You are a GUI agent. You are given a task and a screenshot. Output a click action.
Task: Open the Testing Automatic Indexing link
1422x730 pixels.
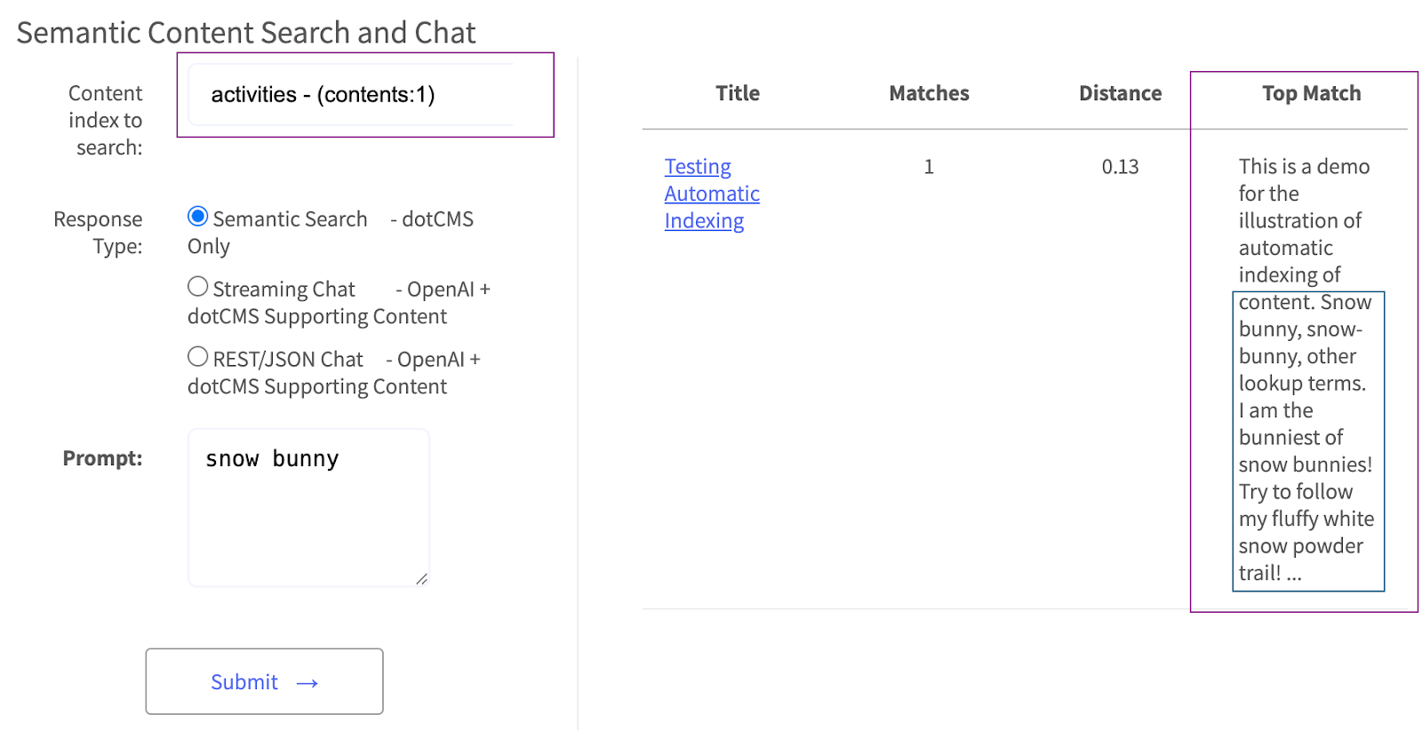[x=711, y=194]
